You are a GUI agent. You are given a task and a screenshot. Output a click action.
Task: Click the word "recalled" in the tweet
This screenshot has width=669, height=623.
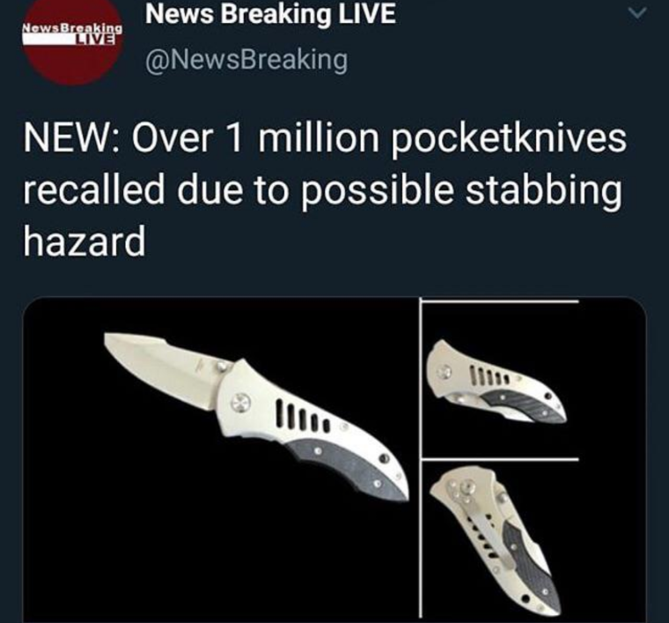pyautogui.click(x=94, y=189)
